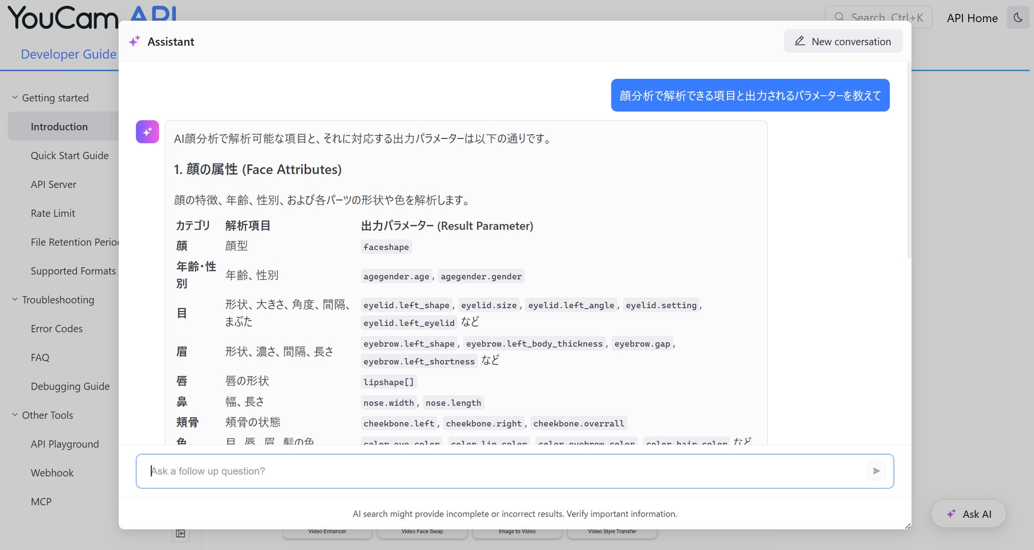This screenshot has width=1034, height=550.
Task: Click the sparkle icon on Ask AI button
Action: 951,513
